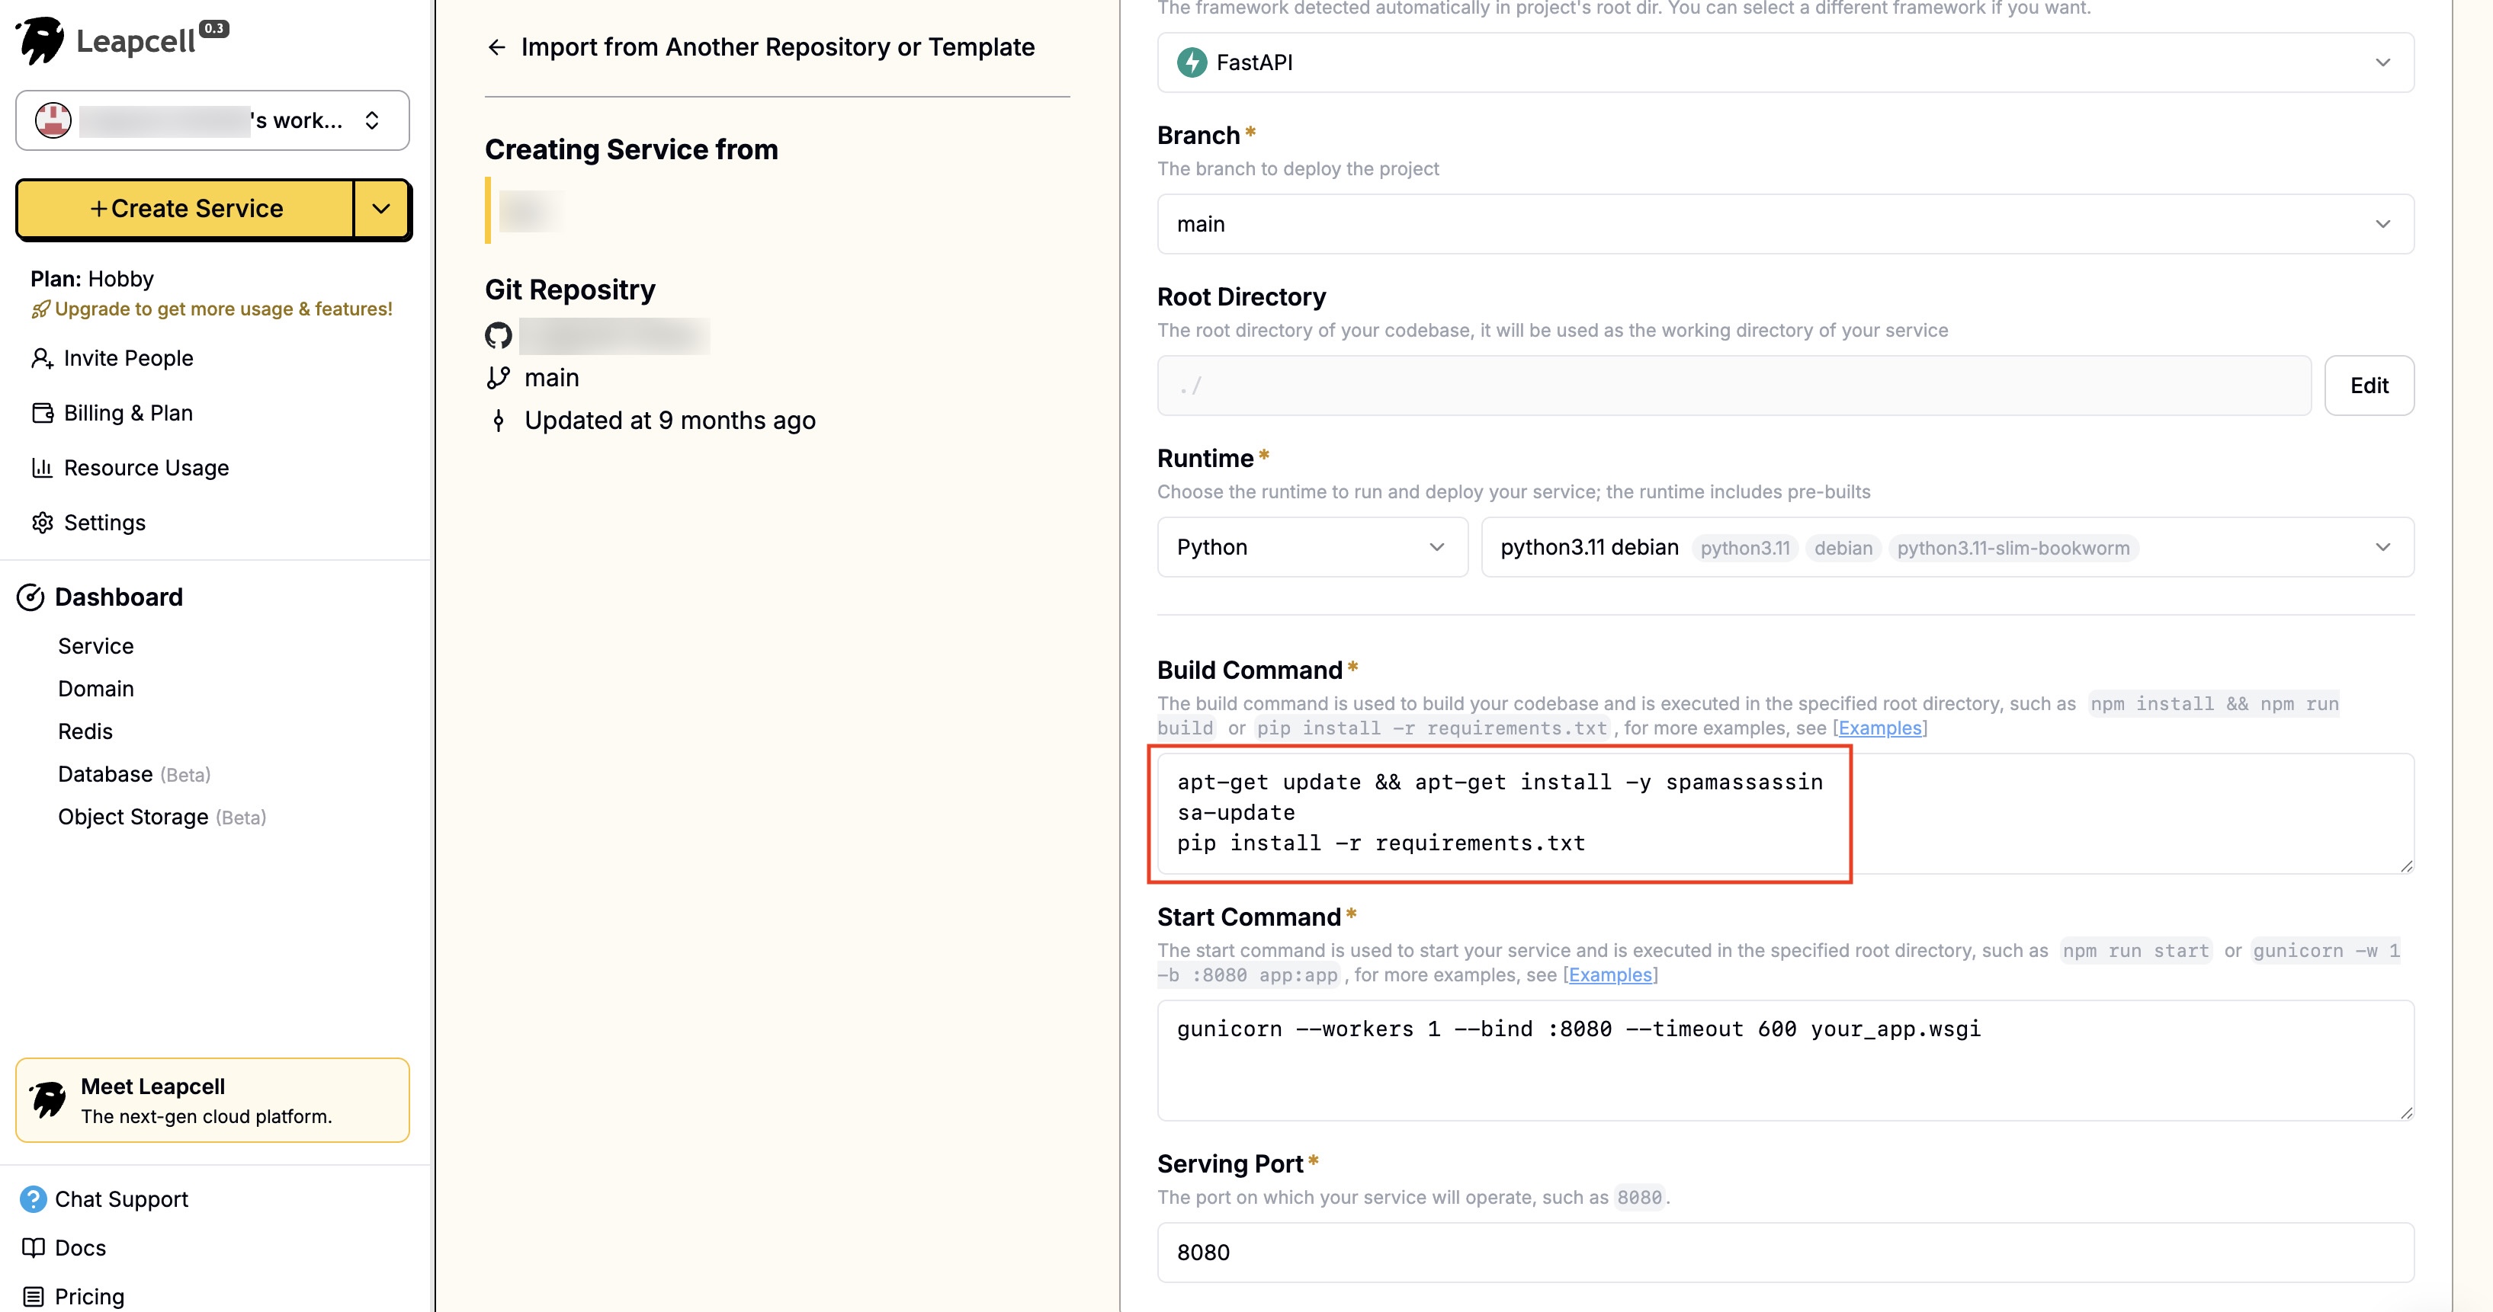
Task: Click the Serving Port input field
Action: pyautogui.click(x=1785, y=1252)
